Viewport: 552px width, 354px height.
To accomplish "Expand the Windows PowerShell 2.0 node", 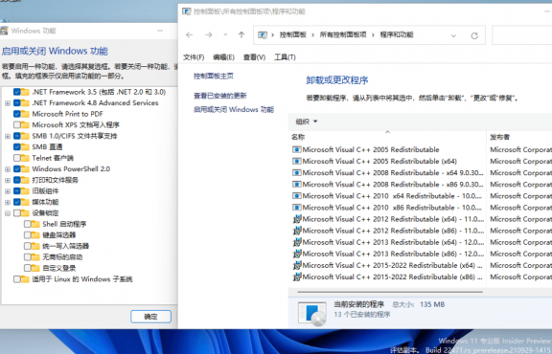I will (8, 169).
